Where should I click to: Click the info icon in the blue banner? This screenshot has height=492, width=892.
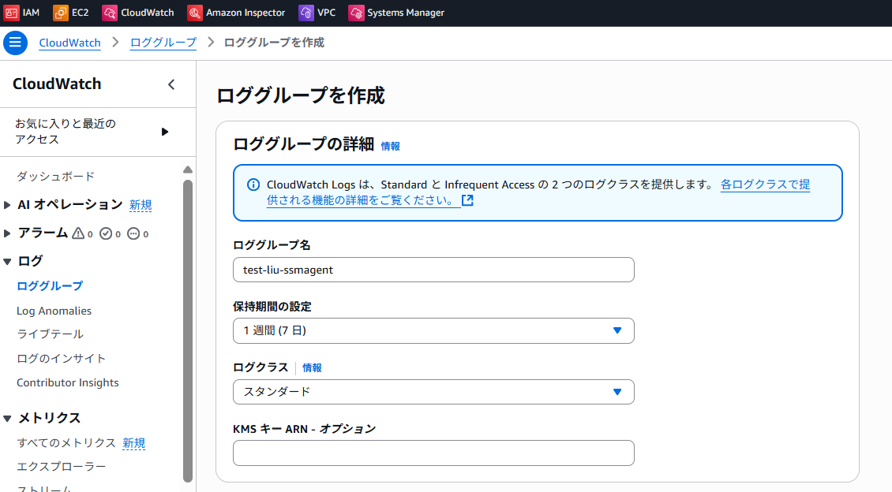click(x=253, y=184)
